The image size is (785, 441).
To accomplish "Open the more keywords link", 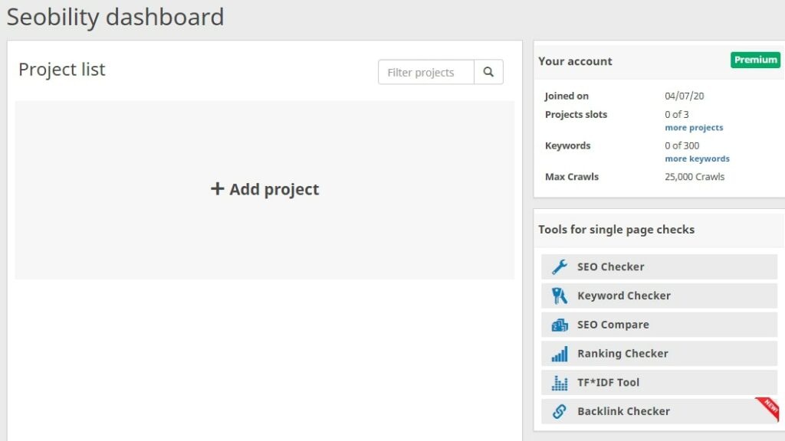I will (697, 158).
